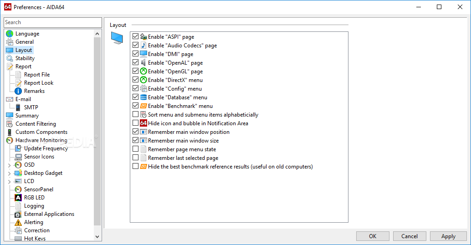Check Hide icon in Notification Area
Screen dimensions: 471x245
point(135,123)
